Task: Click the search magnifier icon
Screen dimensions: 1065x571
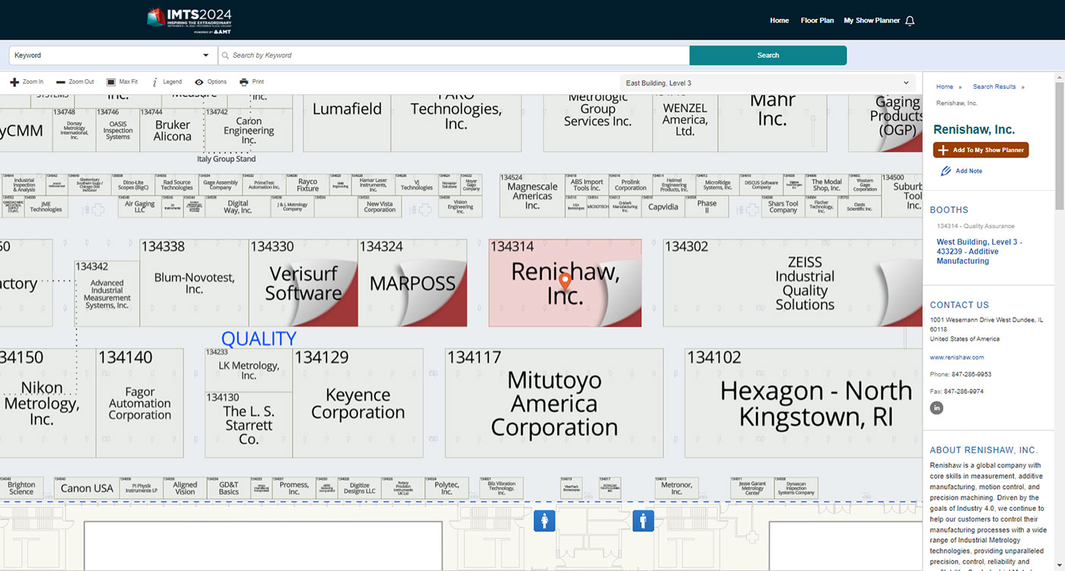Action: pyautogui.click(x=225, y=56)
